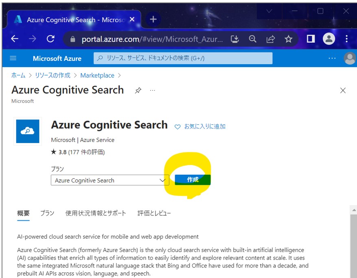This screenshot has width=357, height=278.
Task: Click the Azure Cognitive Search product logo
Action: [x=28, y=131]
